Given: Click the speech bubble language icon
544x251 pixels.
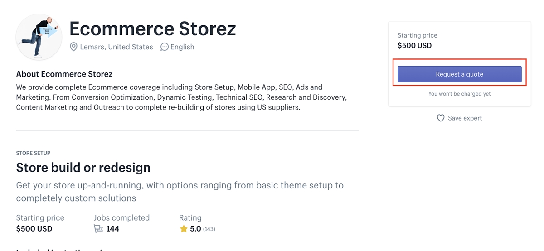Looking at the screenshot, I should coord(165,47).
